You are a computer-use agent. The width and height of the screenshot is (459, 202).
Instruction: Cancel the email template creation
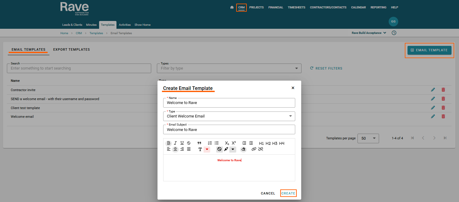(x=268, y=193)
